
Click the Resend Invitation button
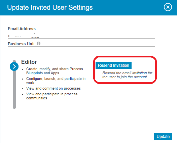(113, 65)
